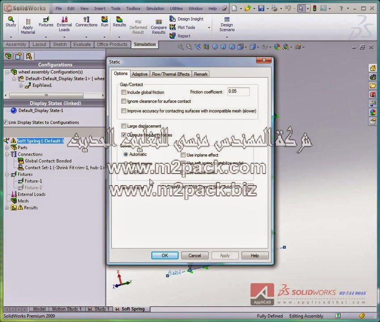
Task: Open the Fixtures tool
Action: 46,21
